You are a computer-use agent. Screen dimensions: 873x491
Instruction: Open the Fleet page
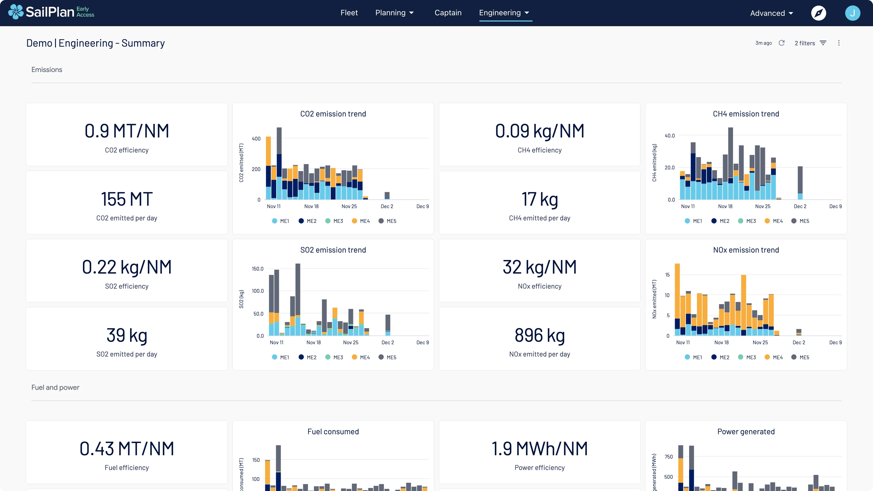point(349,13)
